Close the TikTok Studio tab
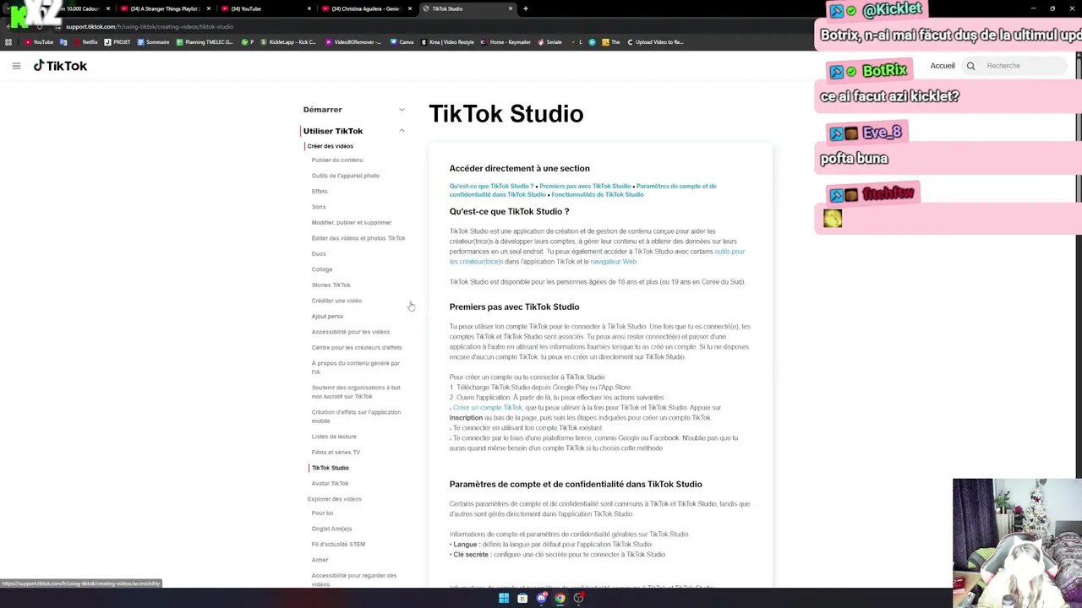 511,8
